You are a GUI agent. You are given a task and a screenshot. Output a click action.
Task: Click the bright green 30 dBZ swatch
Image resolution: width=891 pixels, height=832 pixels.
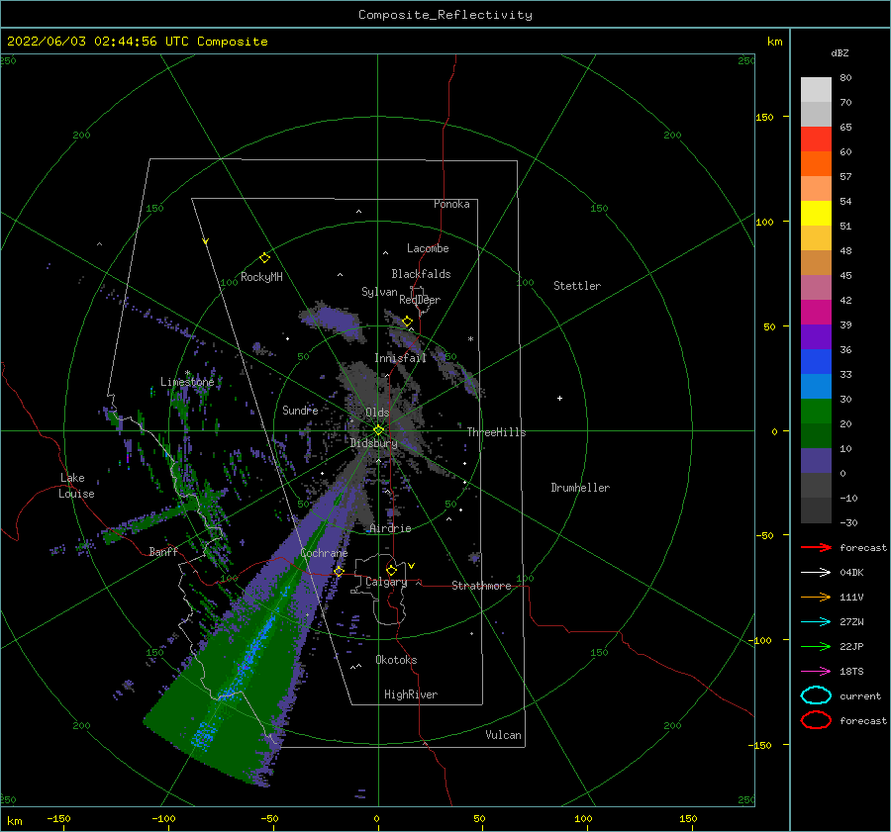pos(816,411)
